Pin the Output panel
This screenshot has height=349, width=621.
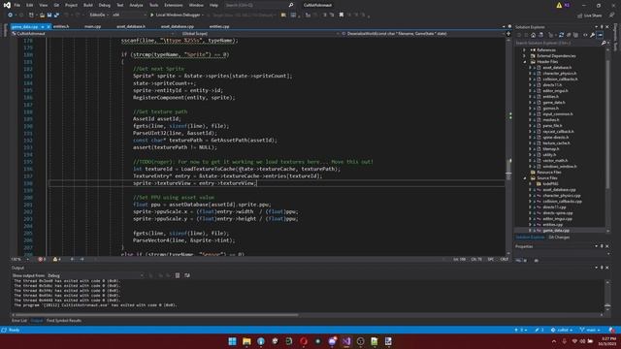point(602,268)
